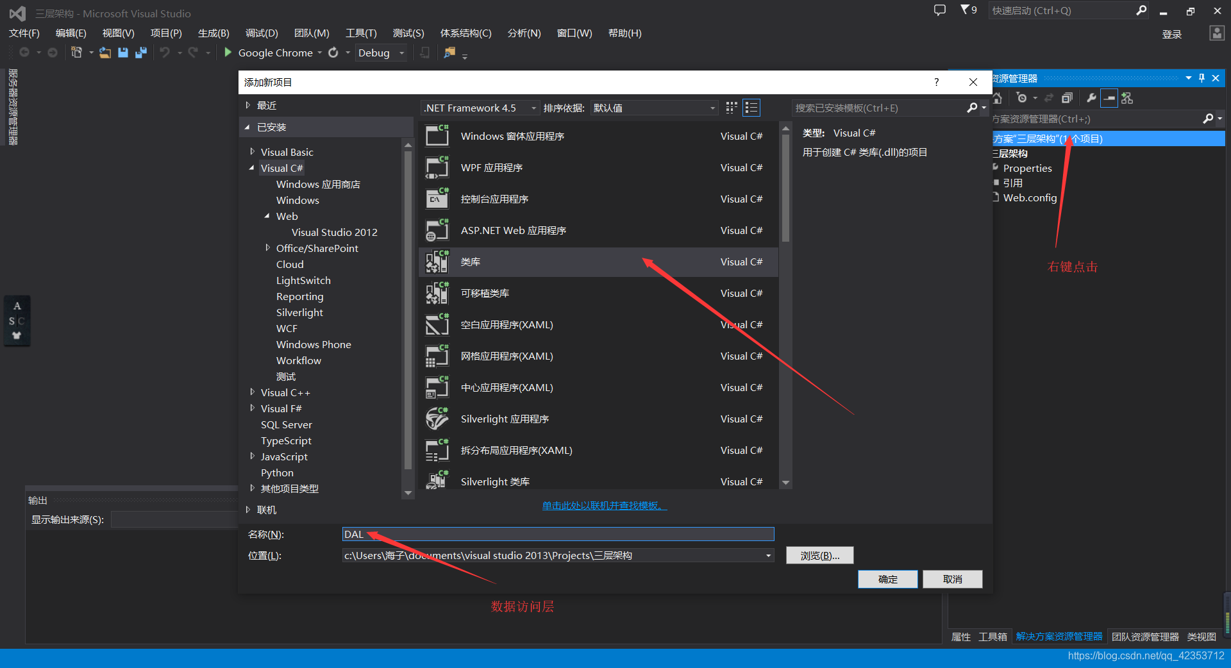Open the 工具(T) menu
The width and height of the screenshot is (1231, 668).
pyautogui.click(x=361, y=33)
